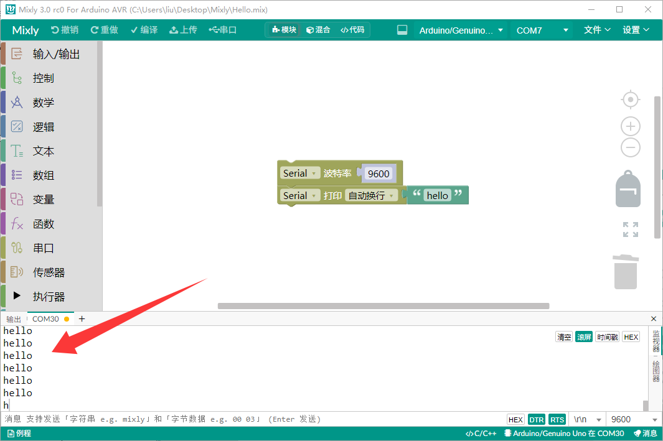Screen dimensions: 663x441
Task: Click the category sidebar scrollbar
Action: coord(100,124)
